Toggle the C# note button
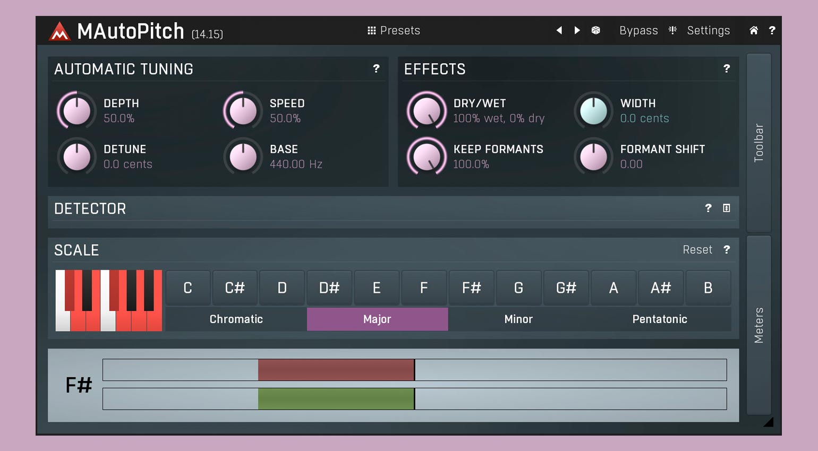 pos(235,288)
